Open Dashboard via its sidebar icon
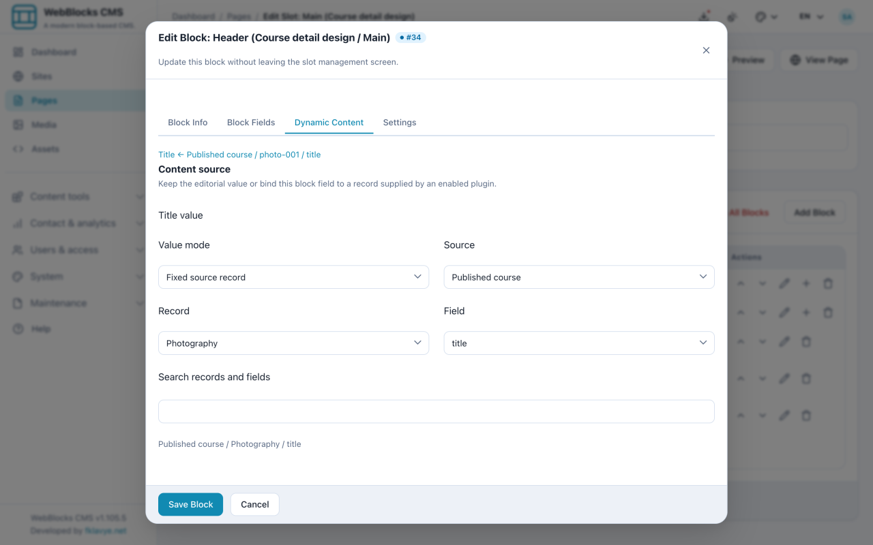 click(x=18, y=52)
